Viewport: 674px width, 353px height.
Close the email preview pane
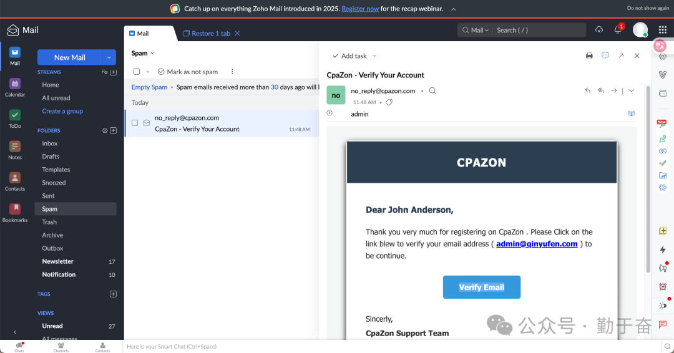[x=637, y=56]
